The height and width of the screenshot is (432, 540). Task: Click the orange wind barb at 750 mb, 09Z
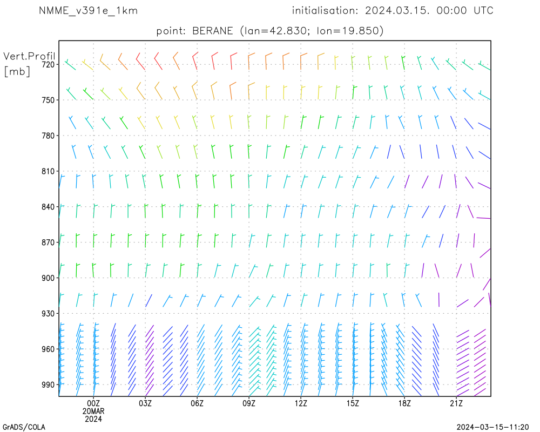(251, 91)
